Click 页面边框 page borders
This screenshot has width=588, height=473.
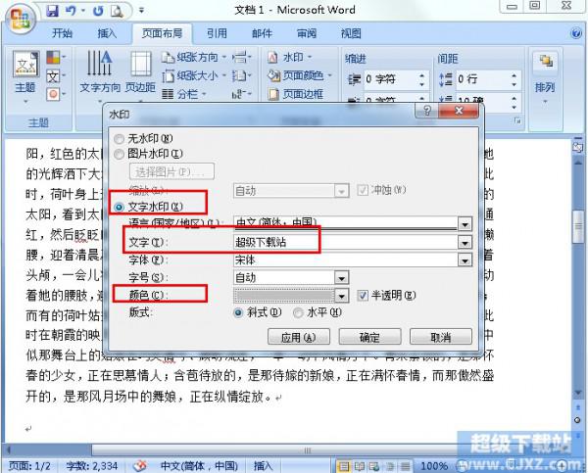(296, 94)
